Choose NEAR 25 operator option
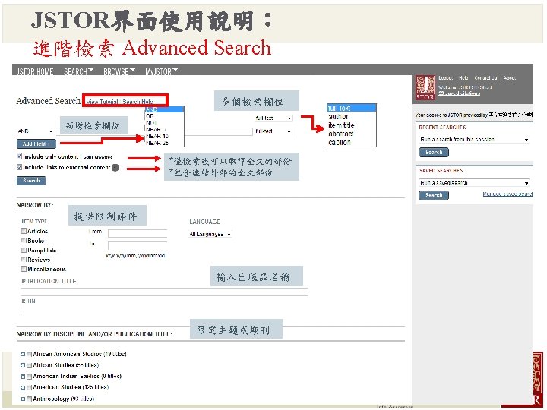 click(157, 143)
